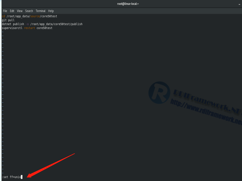This screenshot has height=181, width=242.
Task: Click the 'dotnet publish -o' command line
Action: pos(42,24)
